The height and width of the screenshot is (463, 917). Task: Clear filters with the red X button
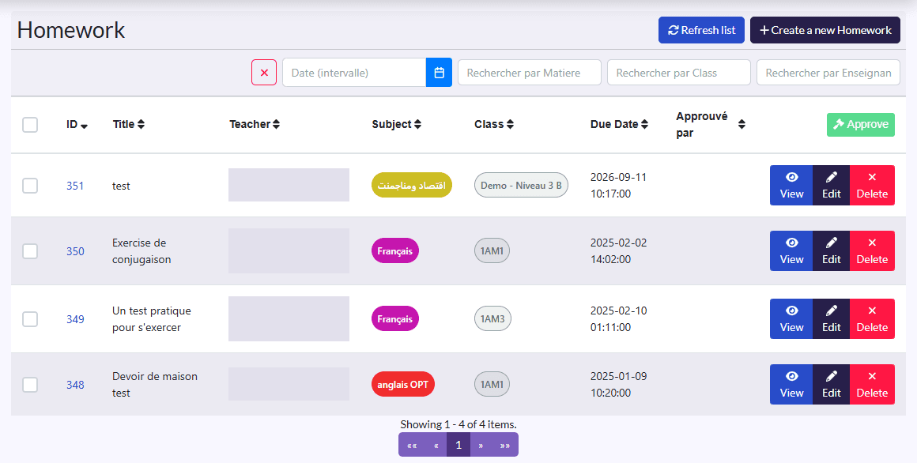pos(264,73)
